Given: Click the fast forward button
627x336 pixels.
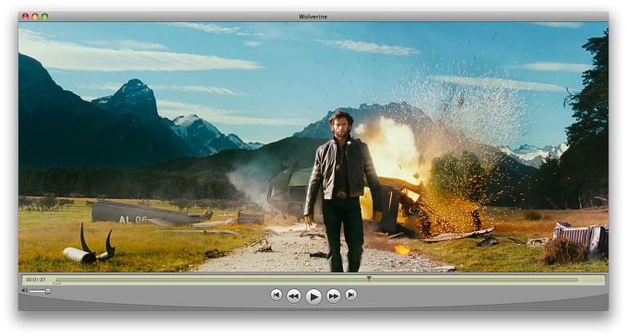Looking at the screenshot, I should click(333, 295).
